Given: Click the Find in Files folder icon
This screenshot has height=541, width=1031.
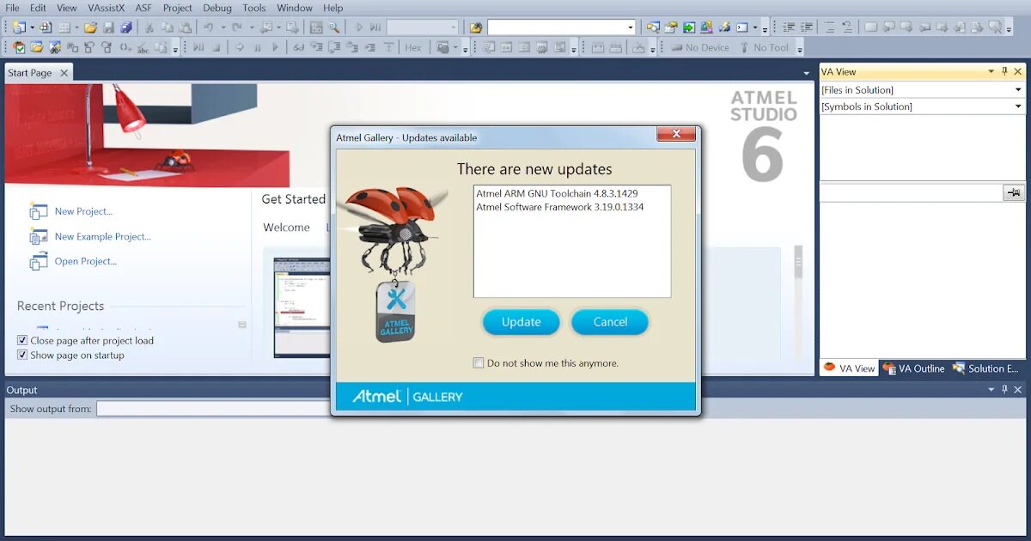Looking at the screenshot, I should pyautogui.click(x=475, y=27).
